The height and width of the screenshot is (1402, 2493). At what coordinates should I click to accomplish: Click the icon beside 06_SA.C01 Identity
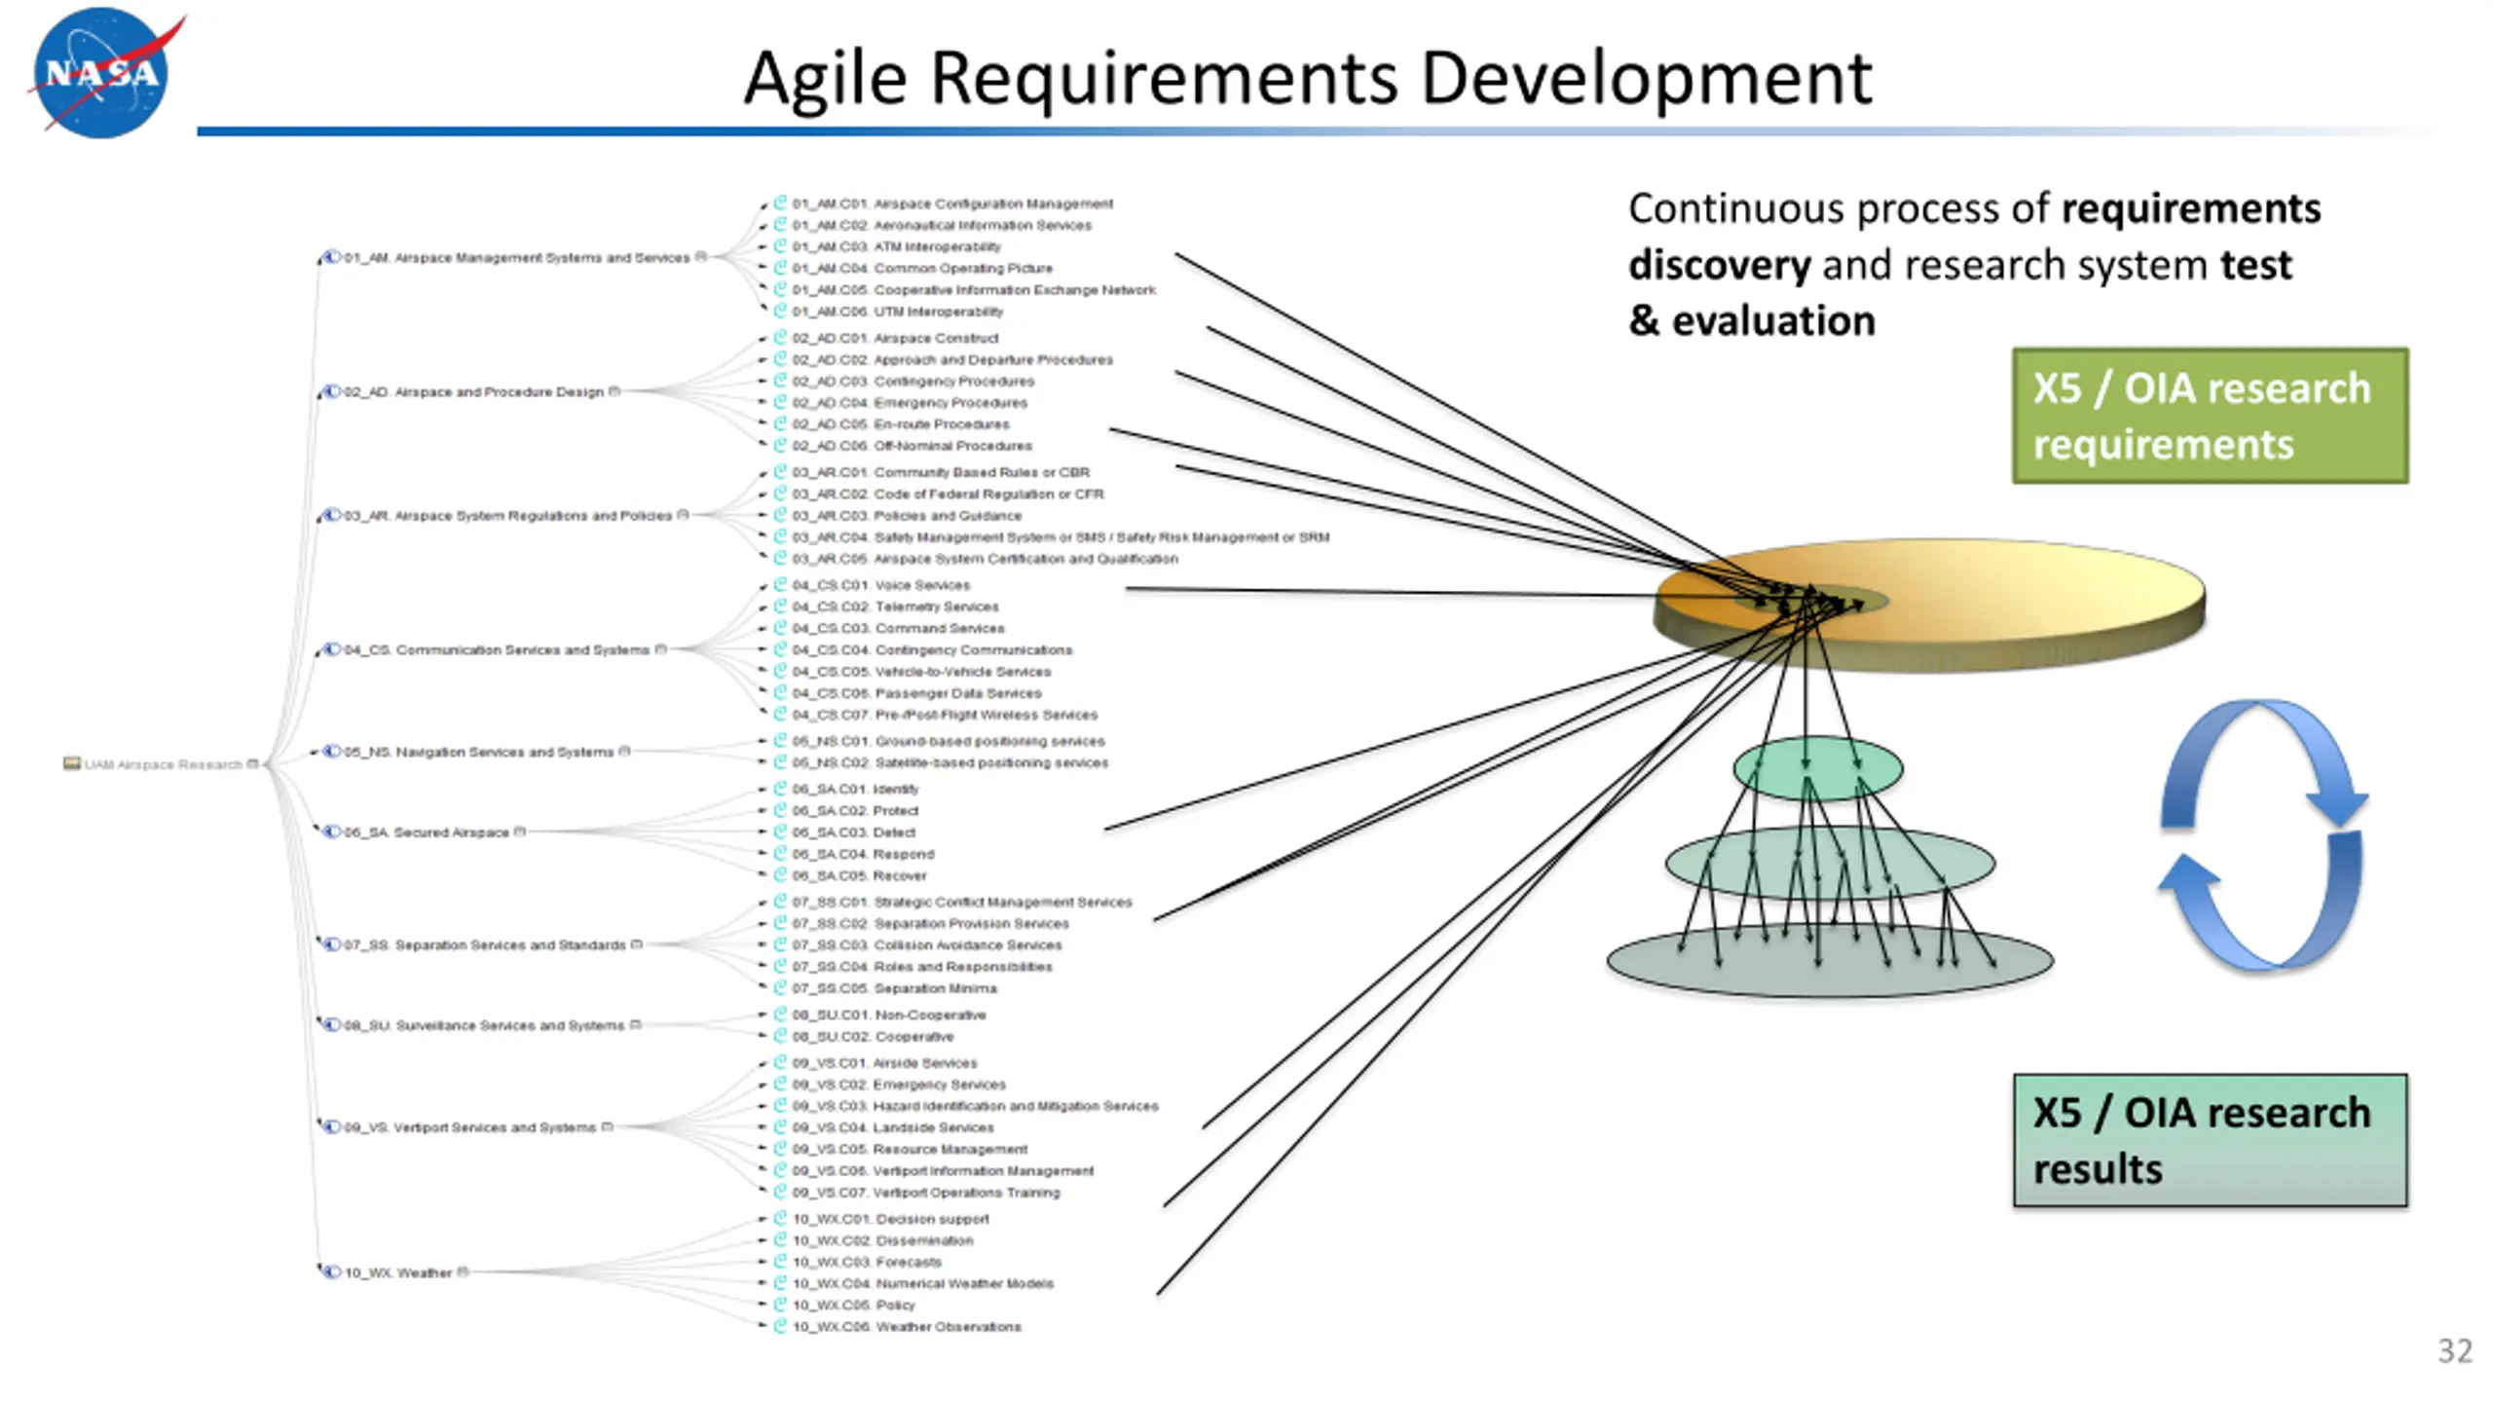780,788
